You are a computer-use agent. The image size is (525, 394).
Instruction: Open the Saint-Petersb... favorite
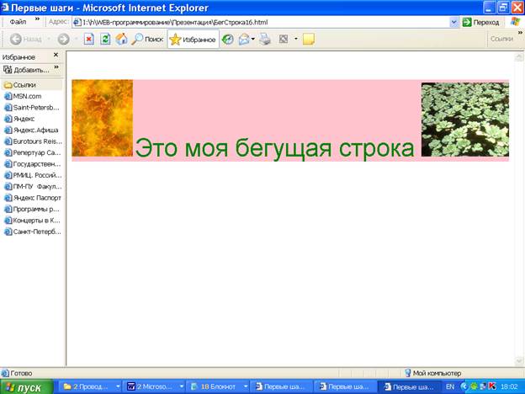31,108
